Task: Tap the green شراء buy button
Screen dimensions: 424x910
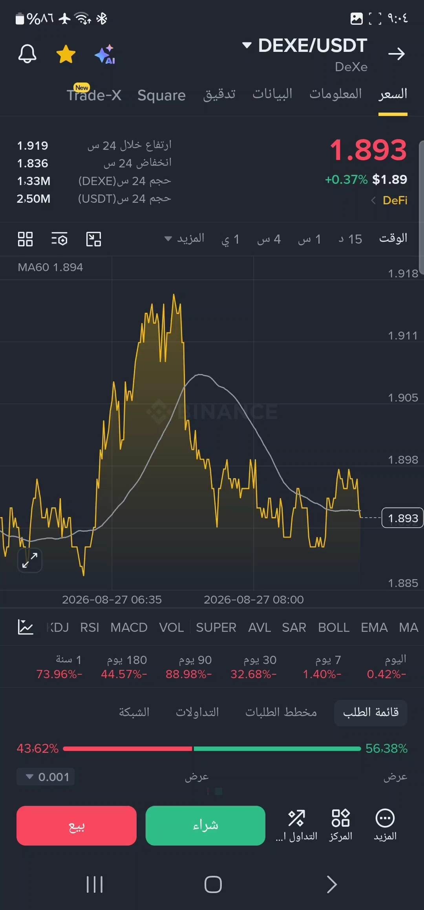Action: (x=205, y=826)
